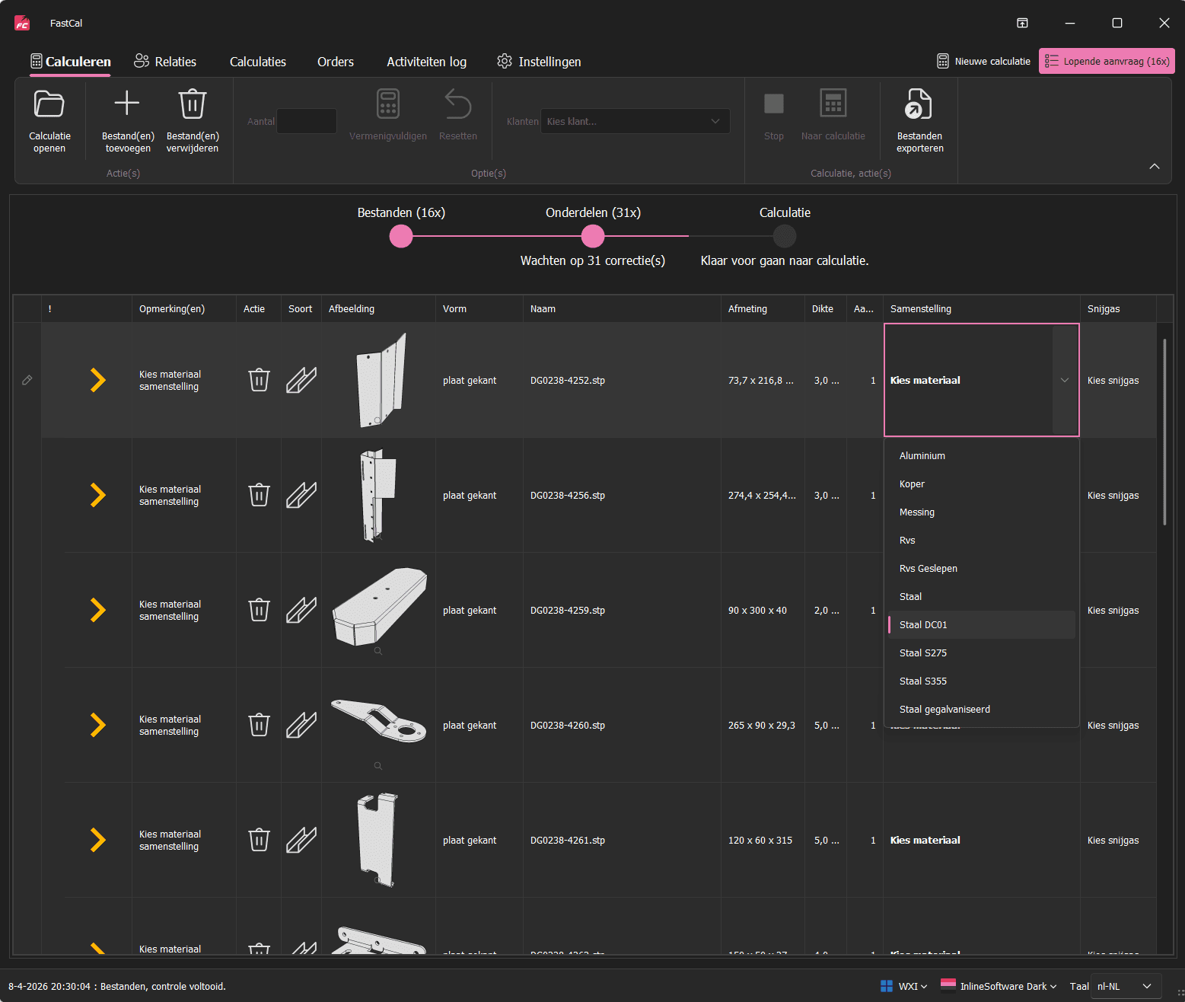Click the part thumbnail of DG0238-4259.stp
This screenshot has width=1185, height=1002.
pos(378,607)
